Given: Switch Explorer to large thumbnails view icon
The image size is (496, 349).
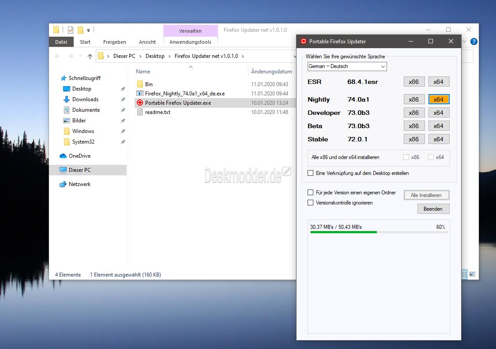Looking at the screenshot, I should [x=472, y=274].
